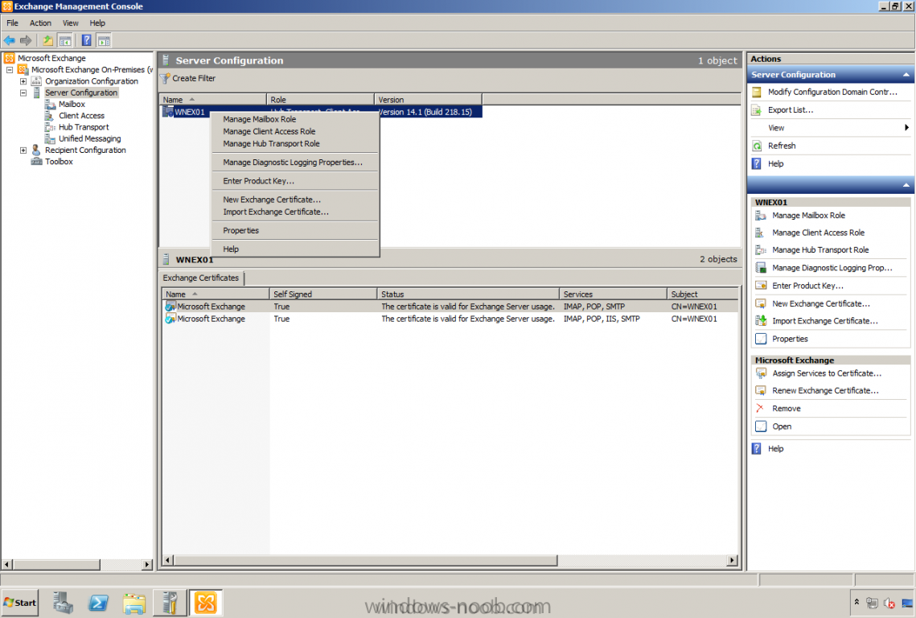The image size is (916, 618).
Task: Click the blue Help toolbar icon
Action: (87, 40)
